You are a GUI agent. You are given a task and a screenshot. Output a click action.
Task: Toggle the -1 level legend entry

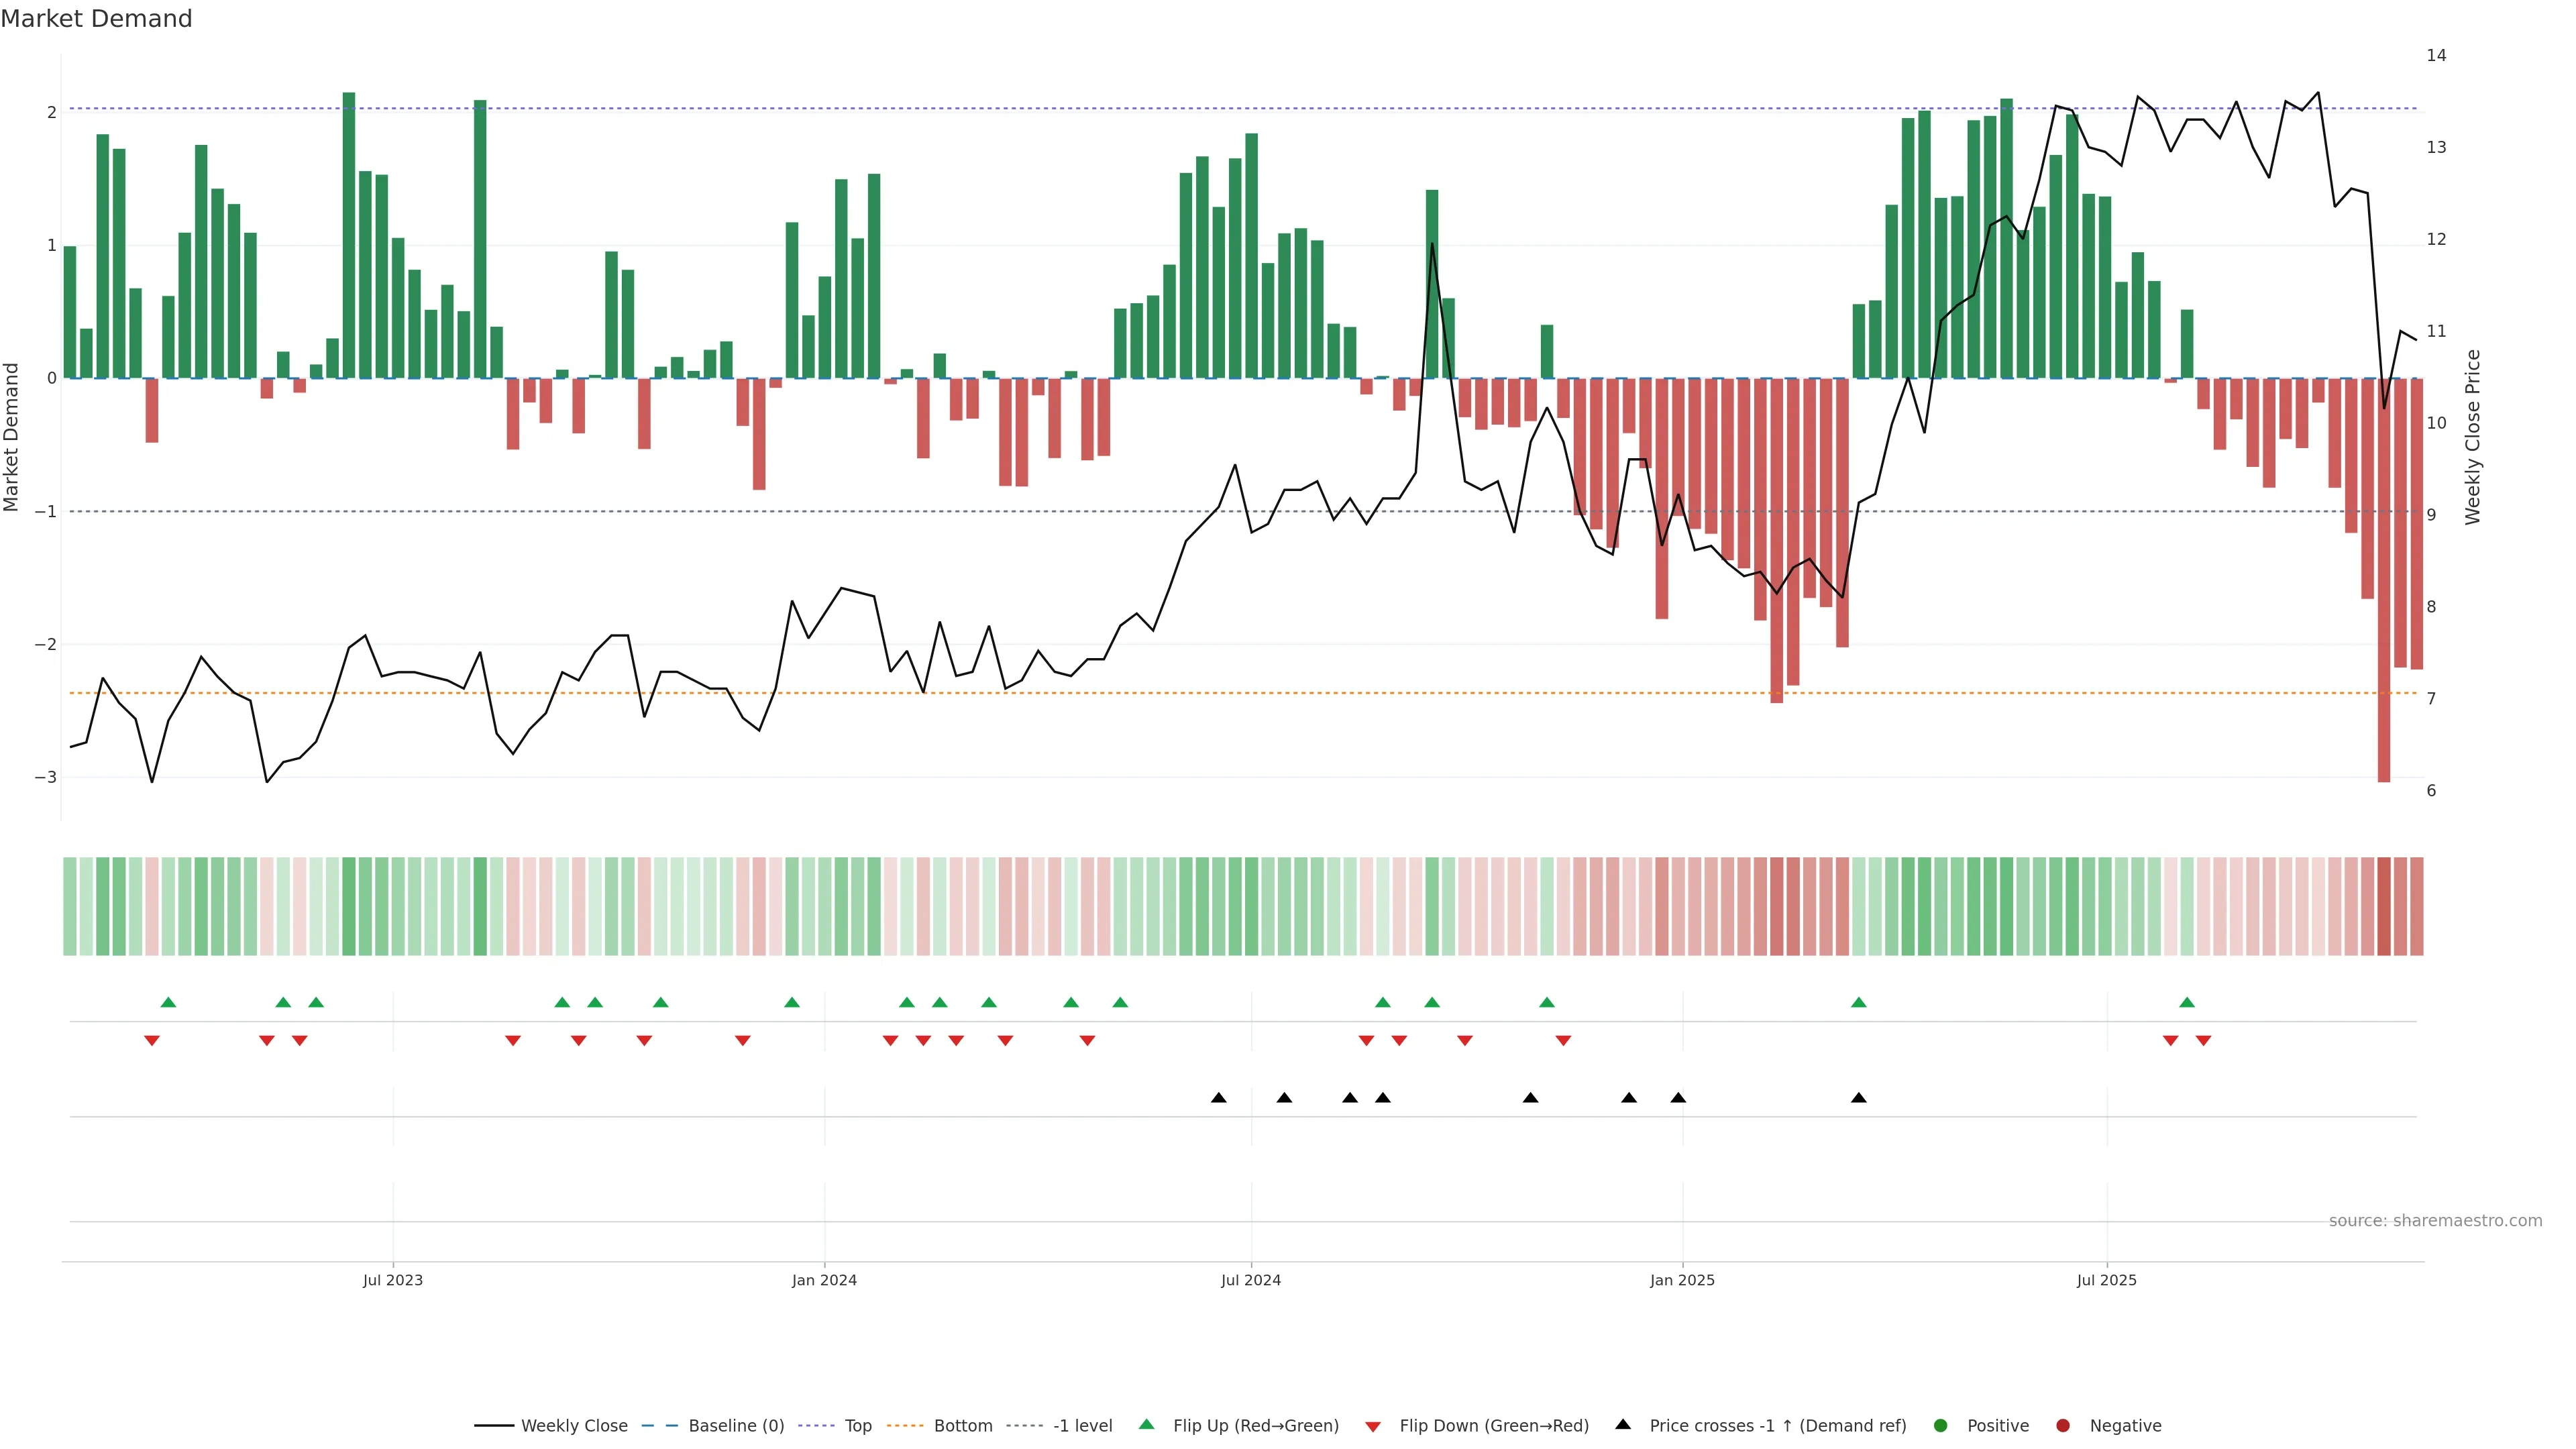(1082, 1425)
